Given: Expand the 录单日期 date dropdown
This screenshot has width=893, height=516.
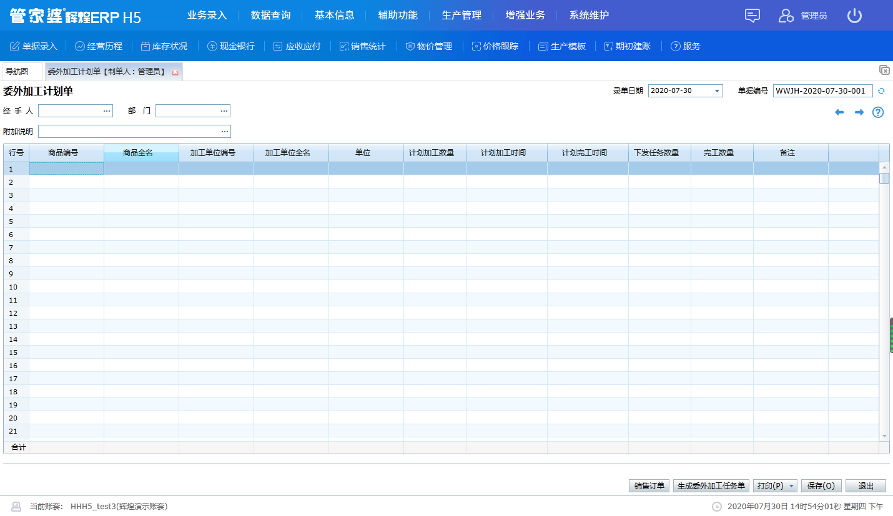Looking at the screenshot, I should [x=717, y=91].
